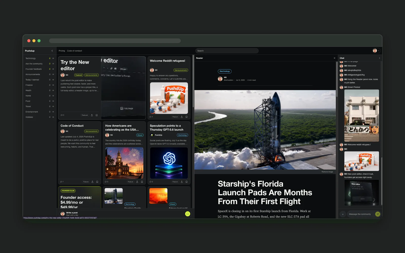Open the user avatar dropdown menu

point(376,51)
